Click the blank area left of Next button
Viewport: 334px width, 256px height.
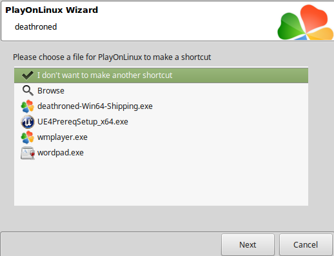(x=111, y=244)
